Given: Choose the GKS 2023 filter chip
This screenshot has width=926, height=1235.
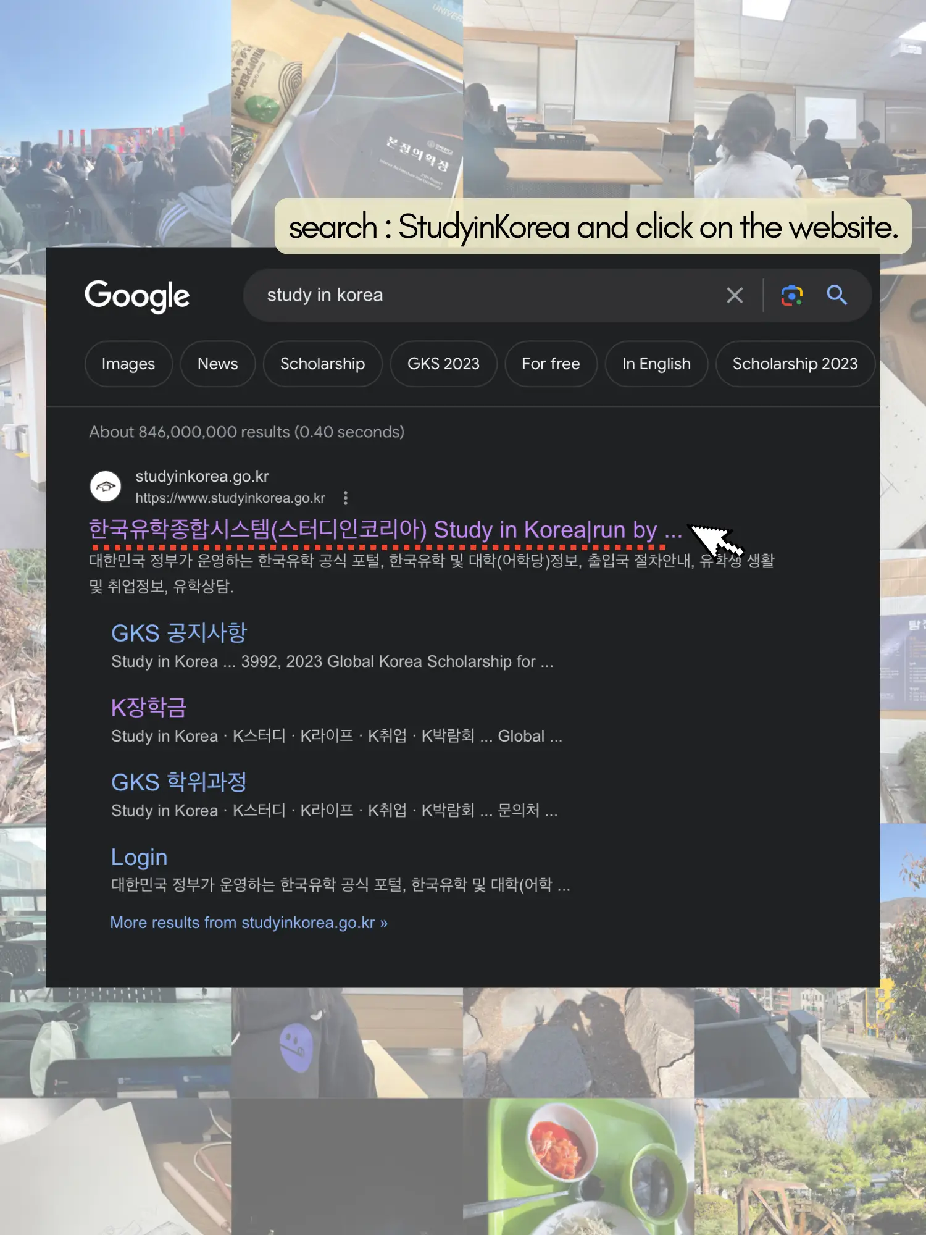Looking at the screenshot, I should point(443,364).
